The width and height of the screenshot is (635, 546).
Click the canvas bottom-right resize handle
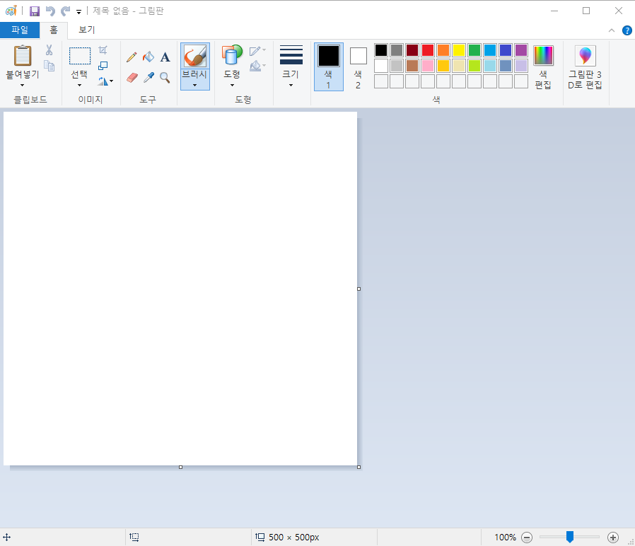(359, 467)
